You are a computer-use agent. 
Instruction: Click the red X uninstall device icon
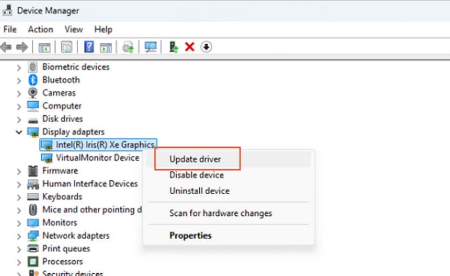click(x=189, y=47)
